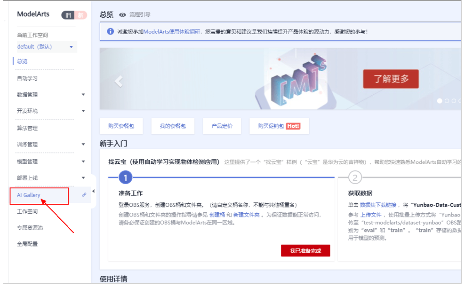Collapse the sidebar with the triangle handle
Screen dimensions: 463x285
[93, 192]
